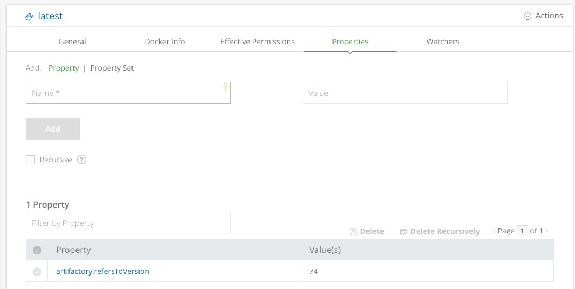Open the artifactory.refersToVersion property link
The width and height of the screenshot is (575, 289).
102,271
